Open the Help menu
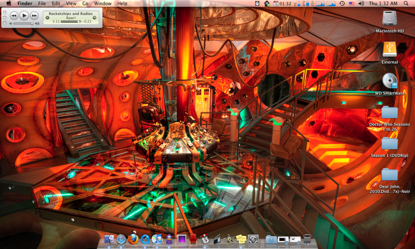This screenshot has width=415, height=249. tap(122, 3)
